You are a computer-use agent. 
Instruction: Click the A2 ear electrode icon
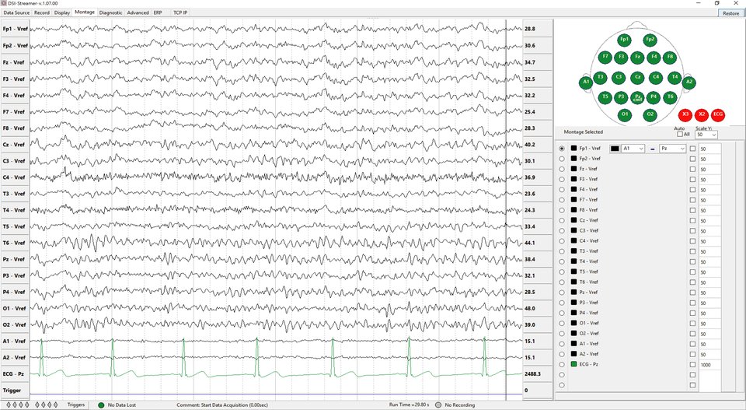click(688, 82)
